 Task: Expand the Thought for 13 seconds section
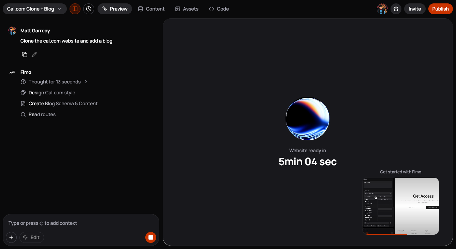(86, 82)
